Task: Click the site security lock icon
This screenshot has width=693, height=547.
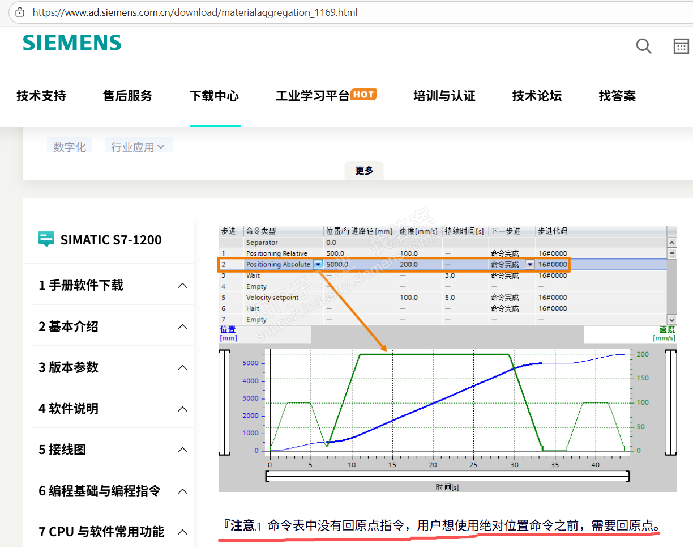Action: pyautogui.click(x=20, y=12)
